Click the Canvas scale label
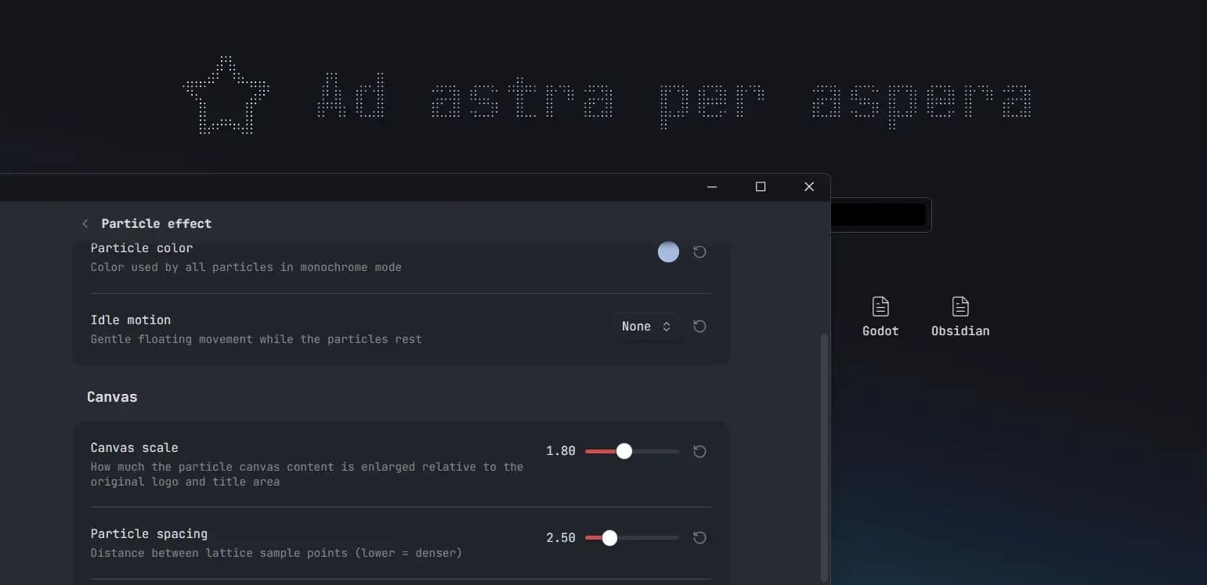This screenshot has height=585, width=1207. coord(135,448)
